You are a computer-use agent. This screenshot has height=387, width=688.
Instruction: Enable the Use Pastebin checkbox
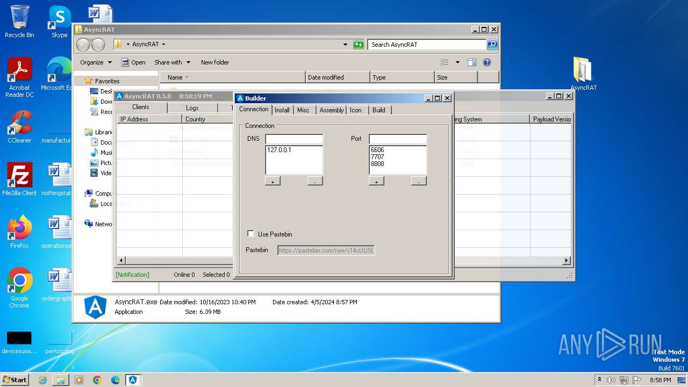coord(250,234)
